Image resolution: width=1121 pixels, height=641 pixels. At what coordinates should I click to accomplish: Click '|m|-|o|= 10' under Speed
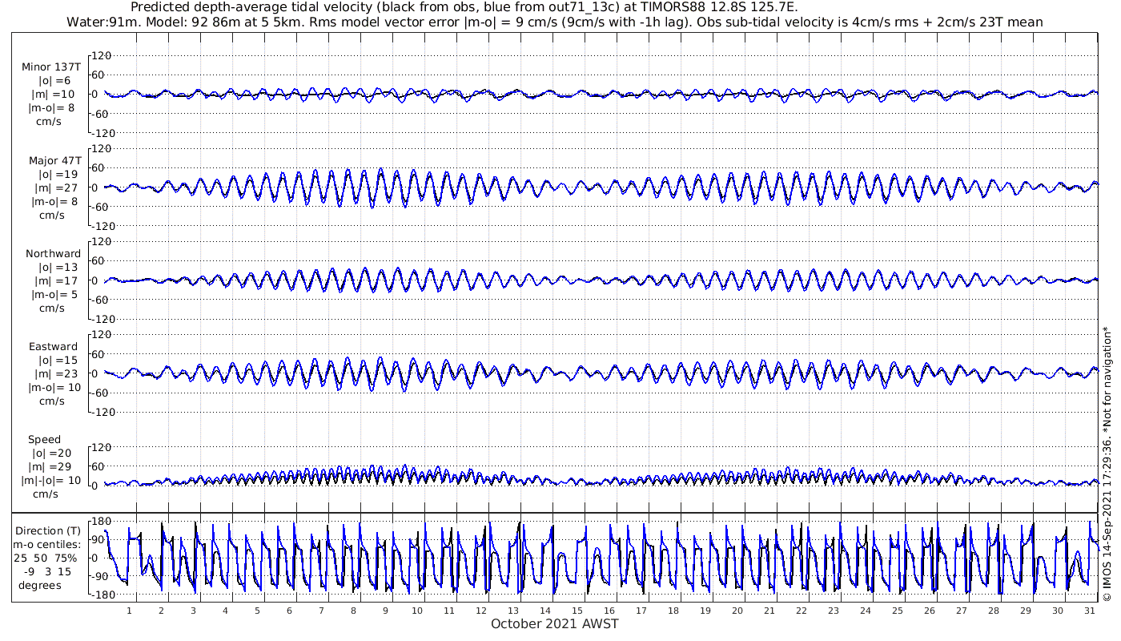click(52, 481)
